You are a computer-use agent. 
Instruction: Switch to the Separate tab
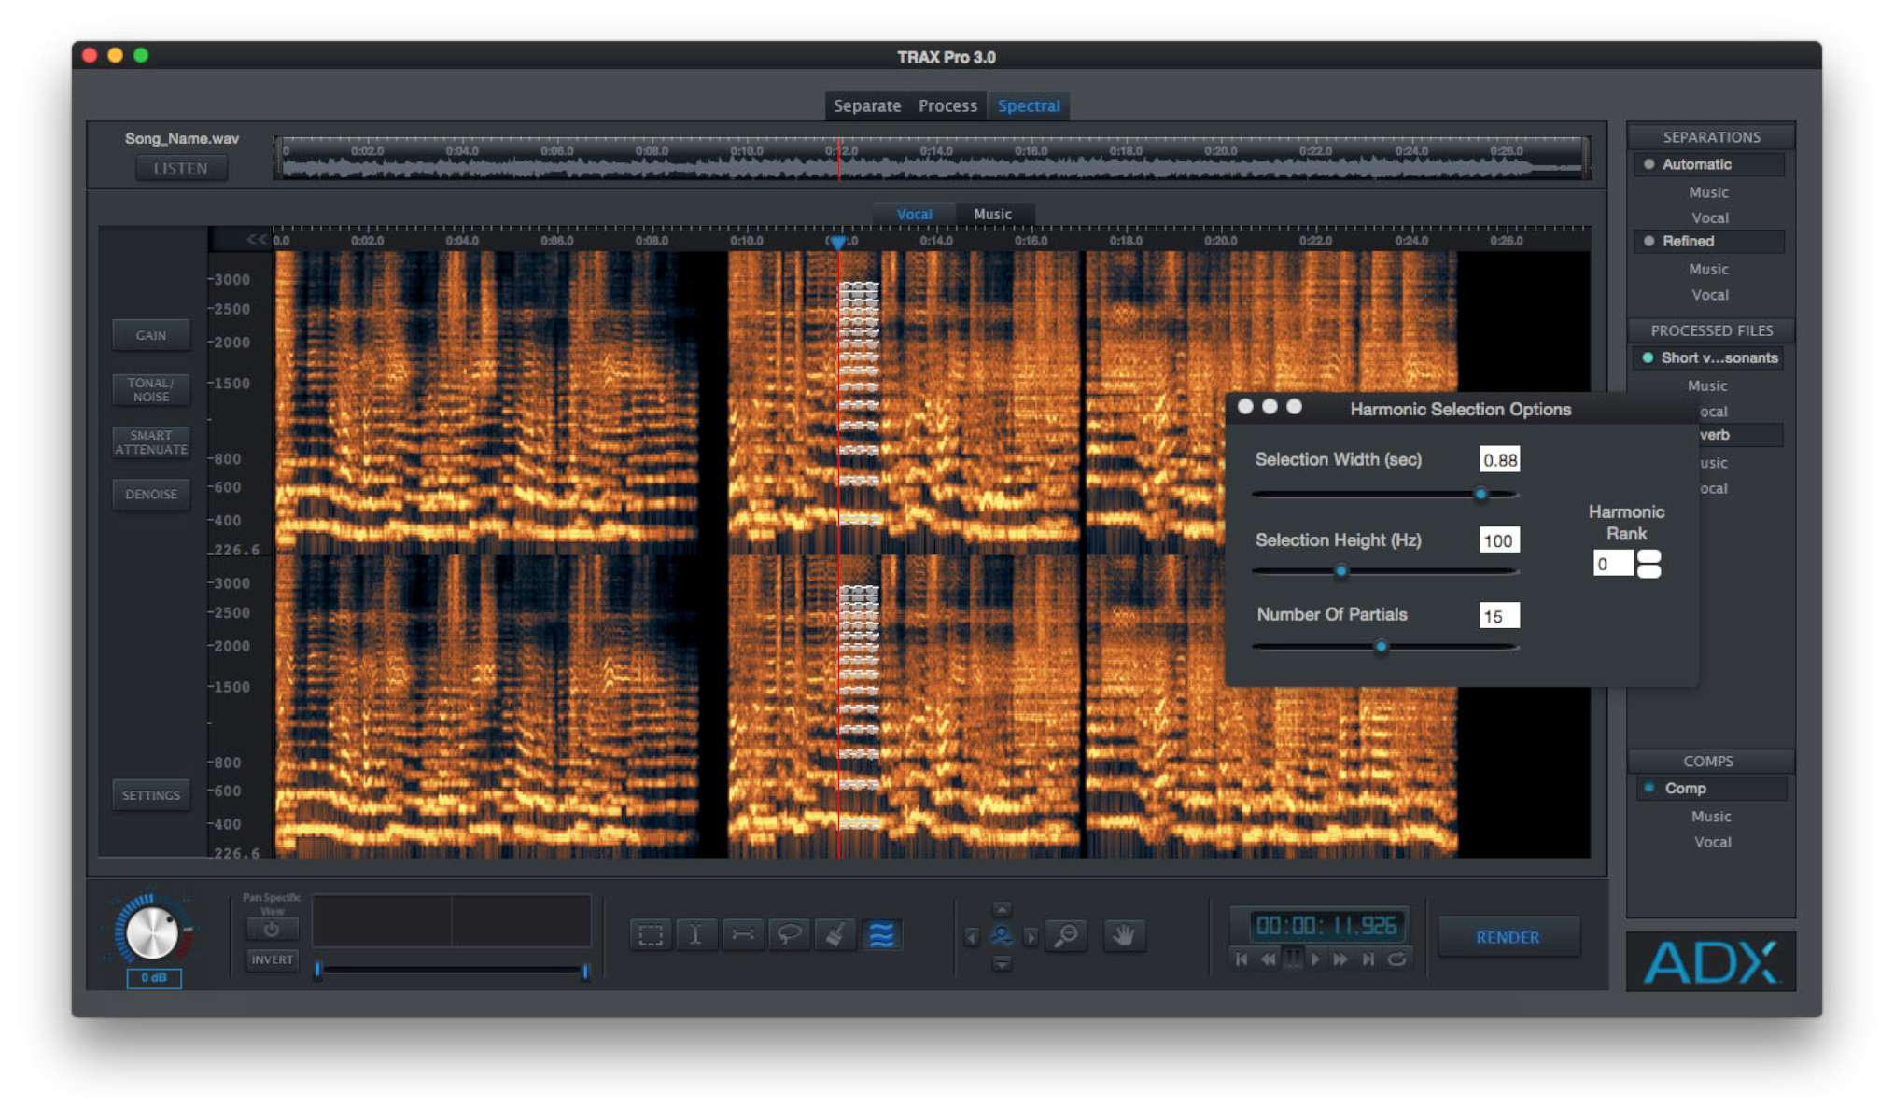(x=866, y=105)
